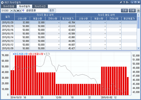Click 평균체결가 header under 매수 내역

(x=68, y=19)
